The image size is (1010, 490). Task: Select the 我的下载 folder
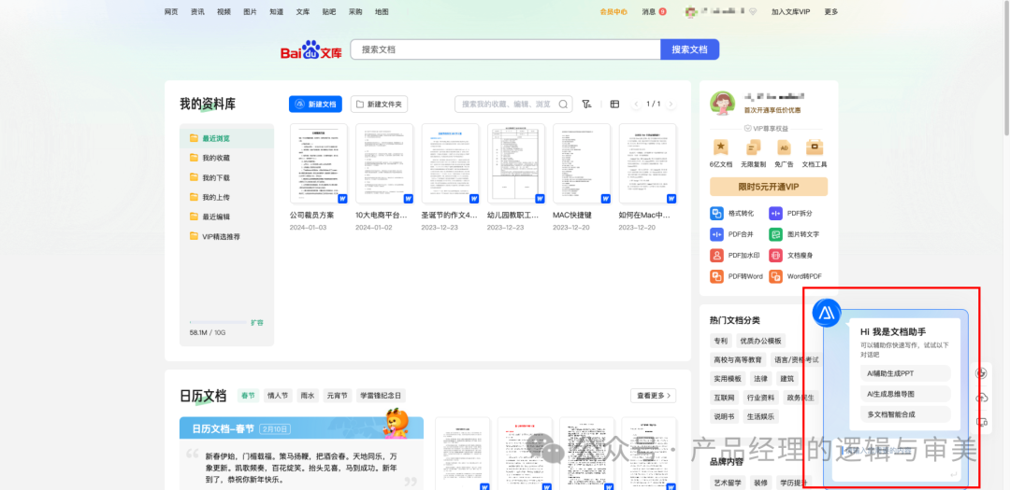coord(226,177)
